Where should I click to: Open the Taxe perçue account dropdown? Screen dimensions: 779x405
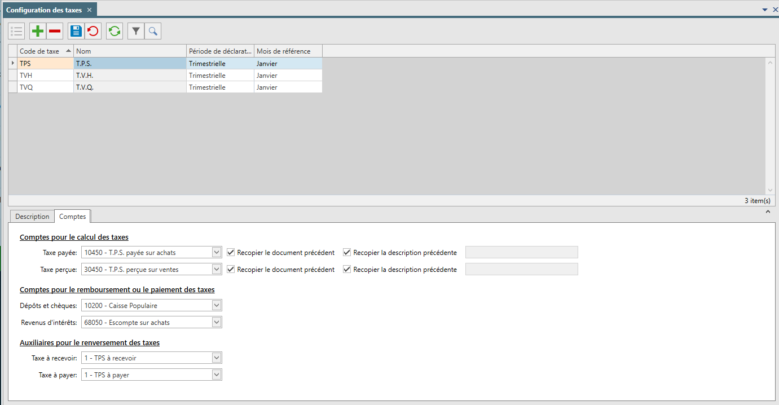(x=217, y=270)
